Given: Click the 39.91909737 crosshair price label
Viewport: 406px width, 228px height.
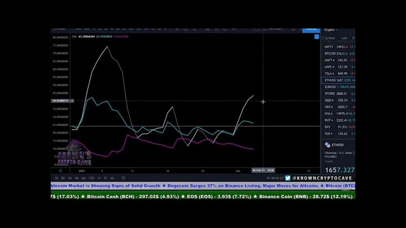Looking at the screenshot, I should pos(61,101).
